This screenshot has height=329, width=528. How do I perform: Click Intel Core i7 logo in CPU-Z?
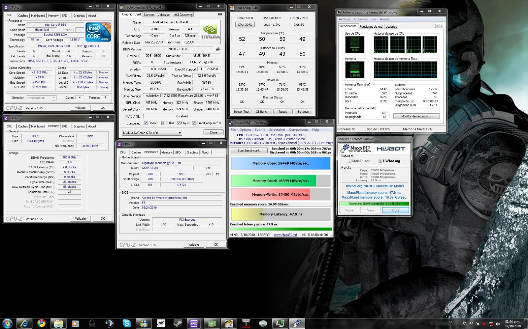coord(98,32)
